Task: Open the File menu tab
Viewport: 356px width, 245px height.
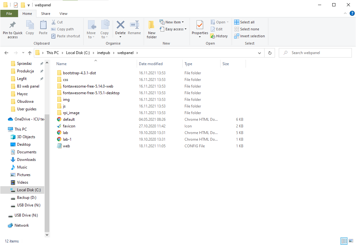Action: (9, 14)
